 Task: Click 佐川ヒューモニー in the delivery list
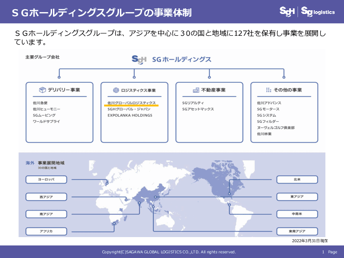click(x=46, y=109)
